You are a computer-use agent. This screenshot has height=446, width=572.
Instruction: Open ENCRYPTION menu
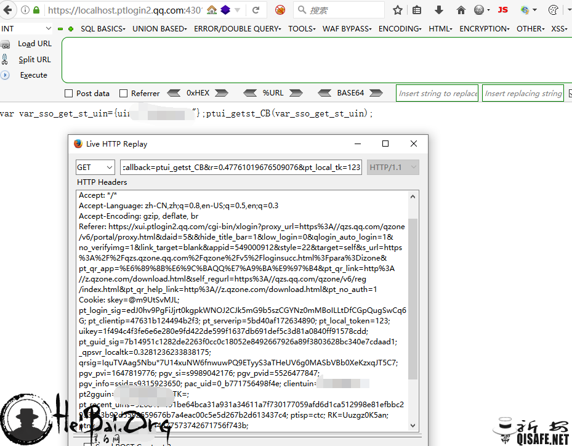(x=485, y=29)
